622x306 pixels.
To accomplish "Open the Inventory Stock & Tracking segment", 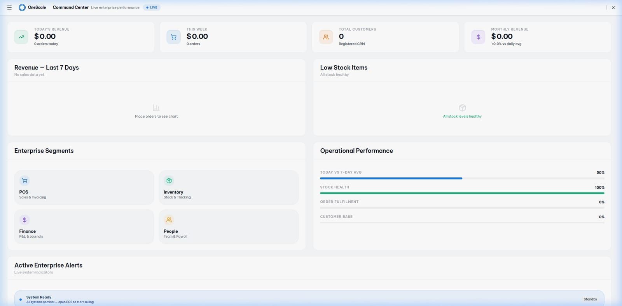I will pos(229,188).
